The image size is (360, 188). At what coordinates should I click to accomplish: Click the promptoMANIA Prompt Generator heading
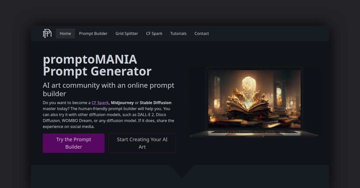[97, 66]
